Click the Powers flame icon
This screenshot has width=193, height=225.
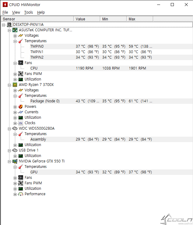pos(21,107)
